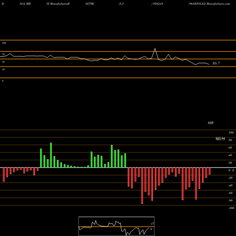Click the 'SI(TM)' header label

pyautogui.click(x=90, y=4)
